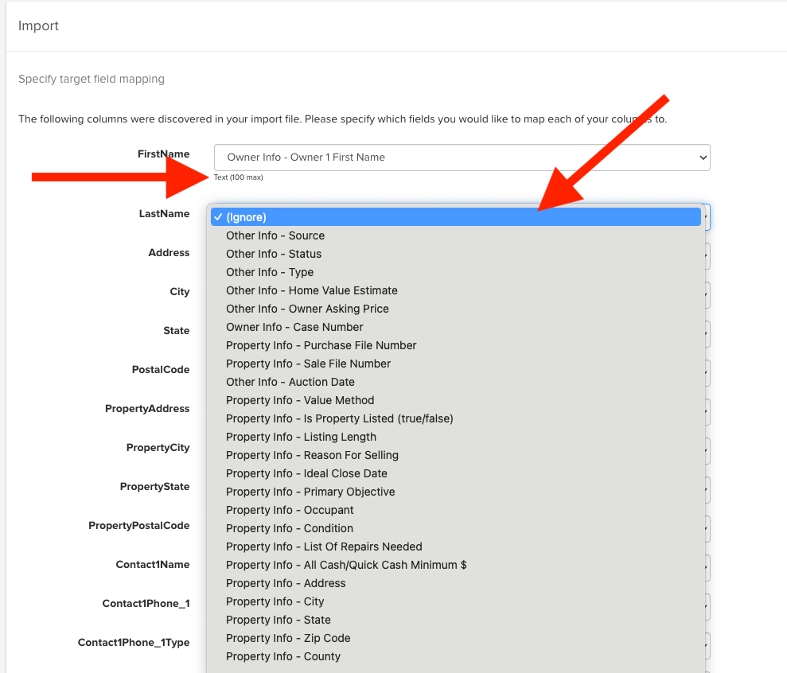Pick Owner Info - Case Number option
This screenshot has width=787, height=673.
(294, 327)
